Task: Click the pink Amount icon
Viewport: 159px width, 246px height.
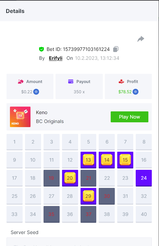Action: 21,82
